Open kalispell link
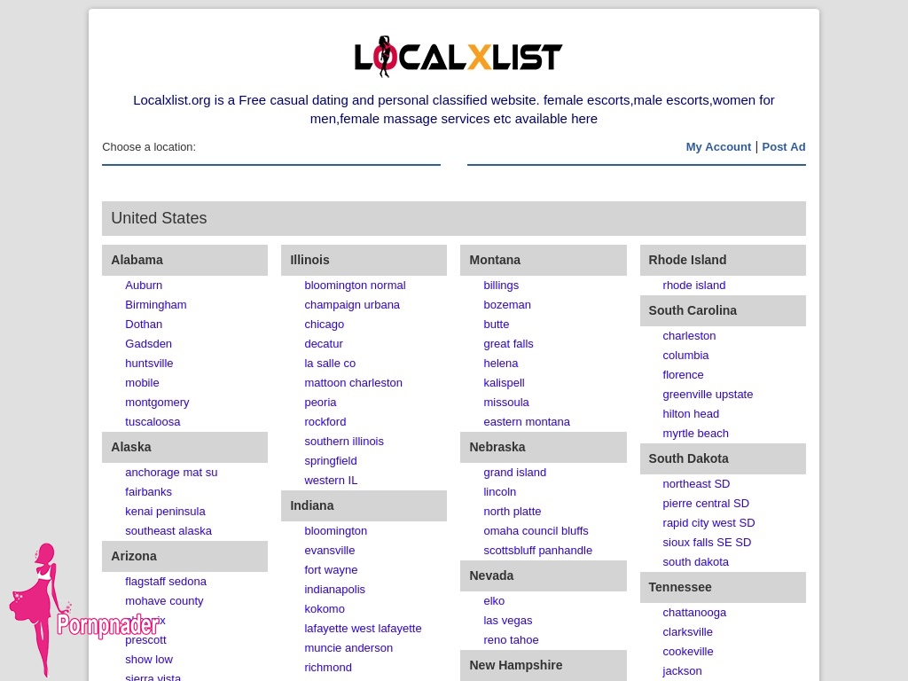 (x=504, y=383)
